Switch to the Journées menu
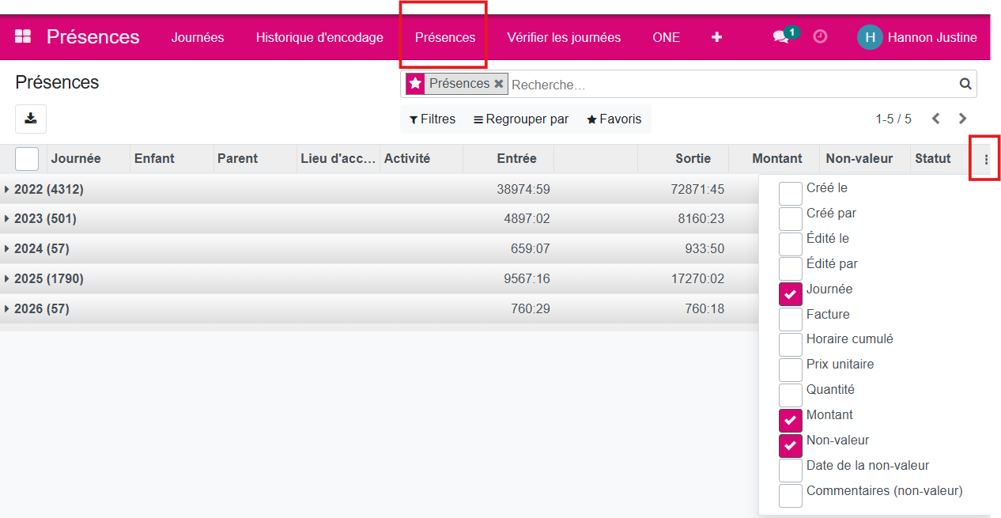Image resolution: width=1001 pixels, height=518 pixels. [197, 36]
